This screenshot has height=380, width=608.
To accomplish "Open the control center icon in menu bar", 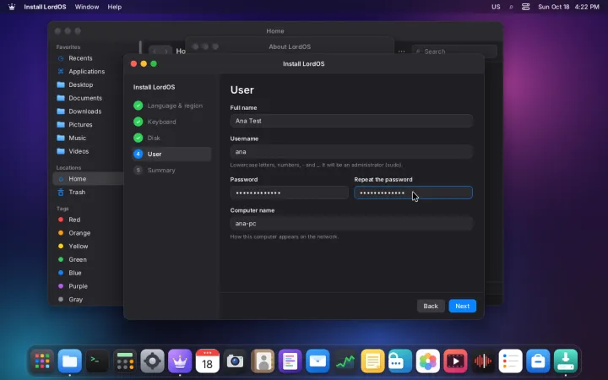I will (x=525, y=7).
